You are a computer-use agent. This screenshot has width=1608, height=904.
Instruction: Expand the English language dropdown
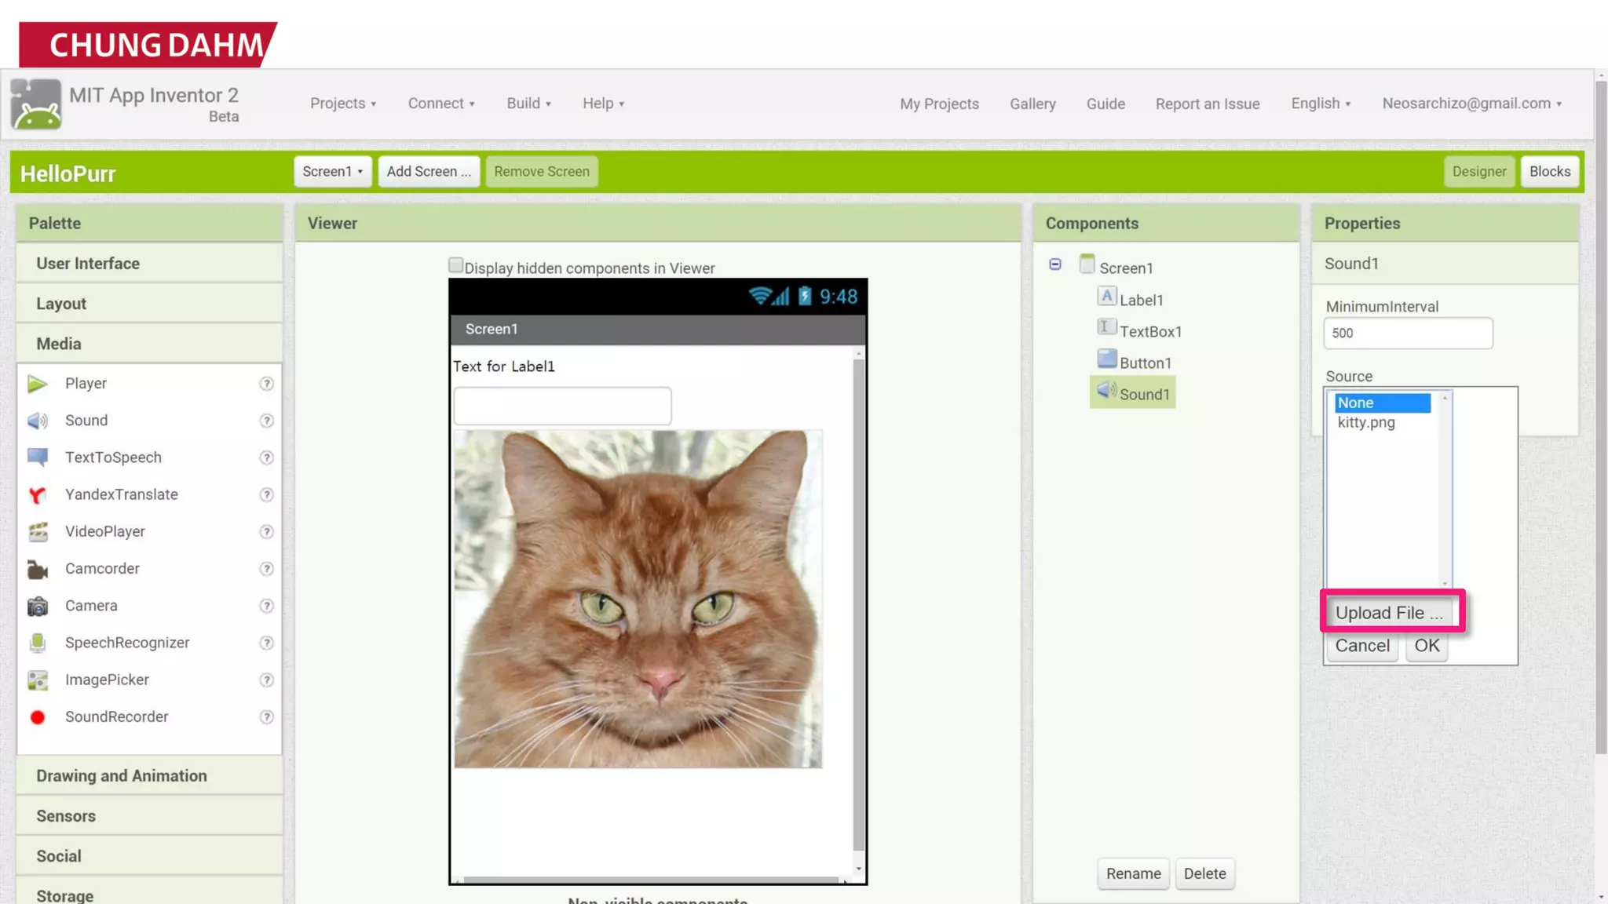coord(1321,104)
